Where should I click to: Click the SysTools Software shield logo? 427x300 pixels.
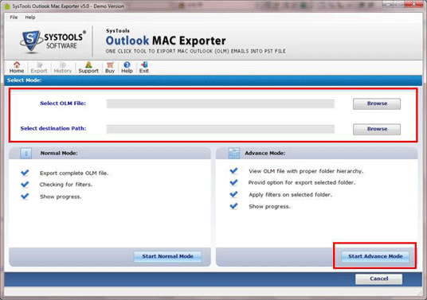point(30,41)
